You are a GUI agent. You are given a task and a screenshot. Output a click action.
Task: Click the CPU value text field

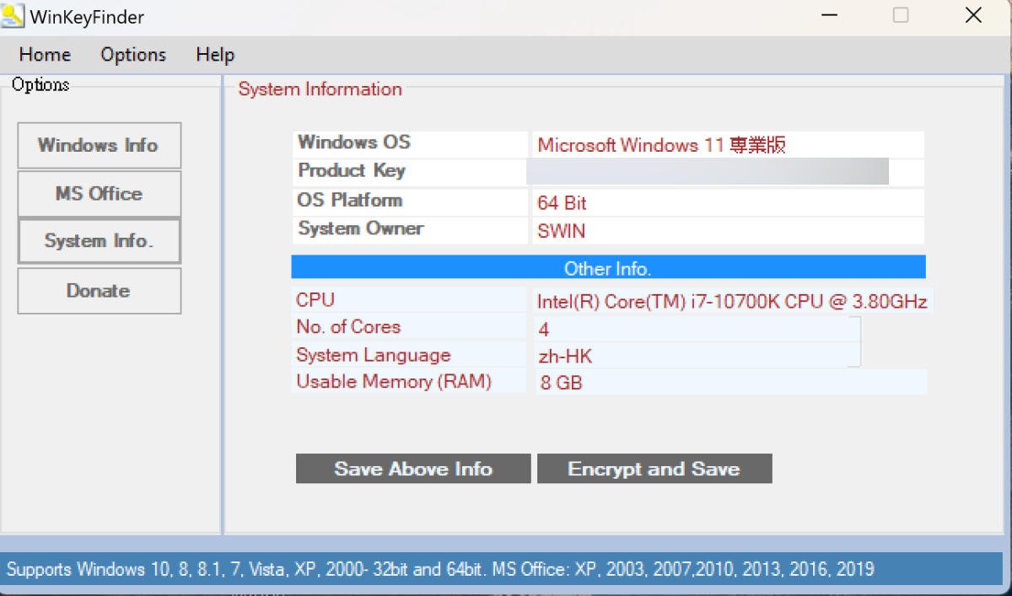click(732, 301)
